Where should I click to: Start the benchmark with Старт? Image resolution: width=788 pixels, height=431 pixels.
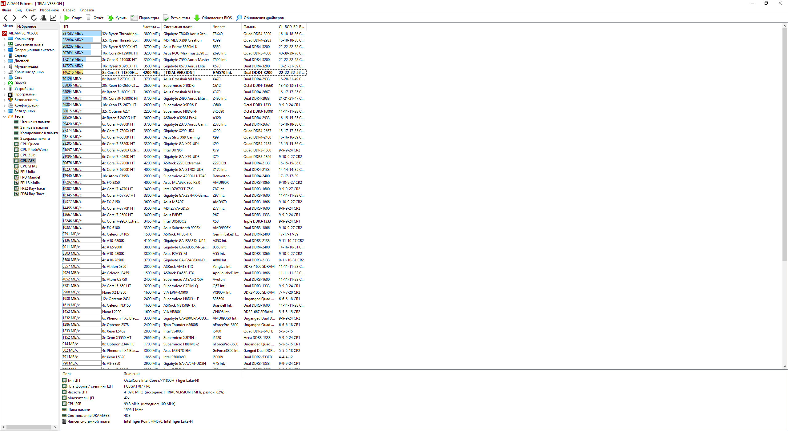coord(73,18)
